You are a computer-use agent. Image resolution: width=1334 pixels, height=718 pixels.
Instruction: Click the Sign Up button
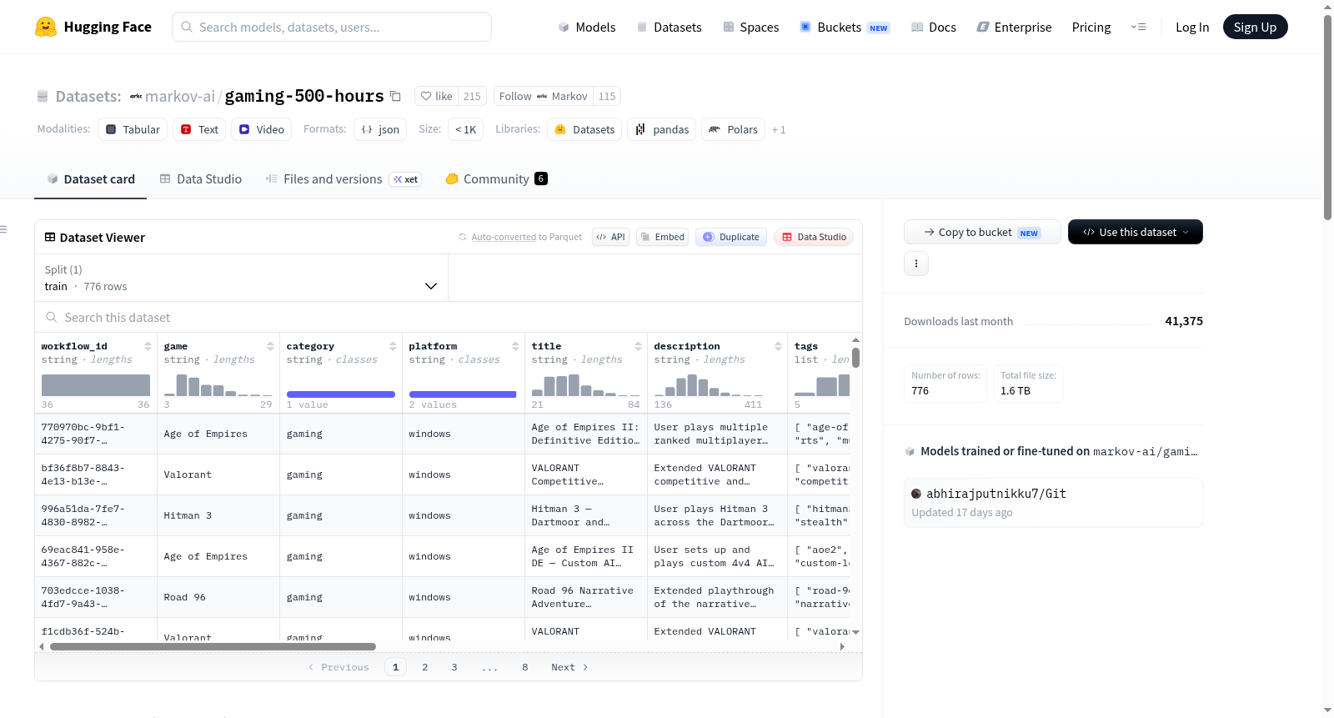(1255, 27)
